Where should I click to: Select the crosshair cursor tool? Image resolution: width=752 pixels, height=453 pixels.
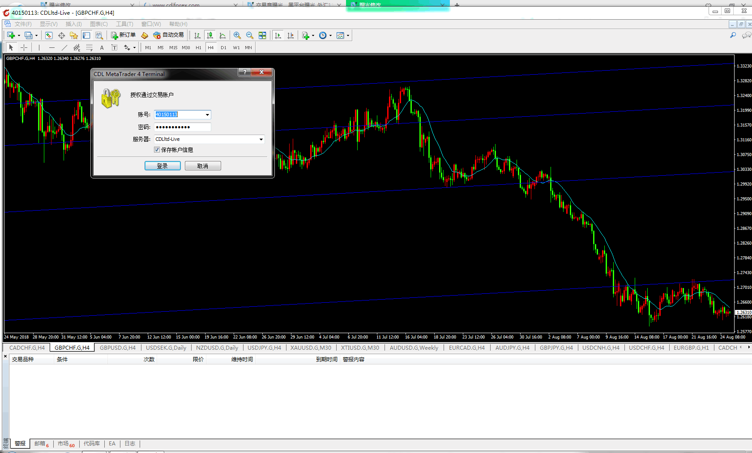[x=24, y=47]
